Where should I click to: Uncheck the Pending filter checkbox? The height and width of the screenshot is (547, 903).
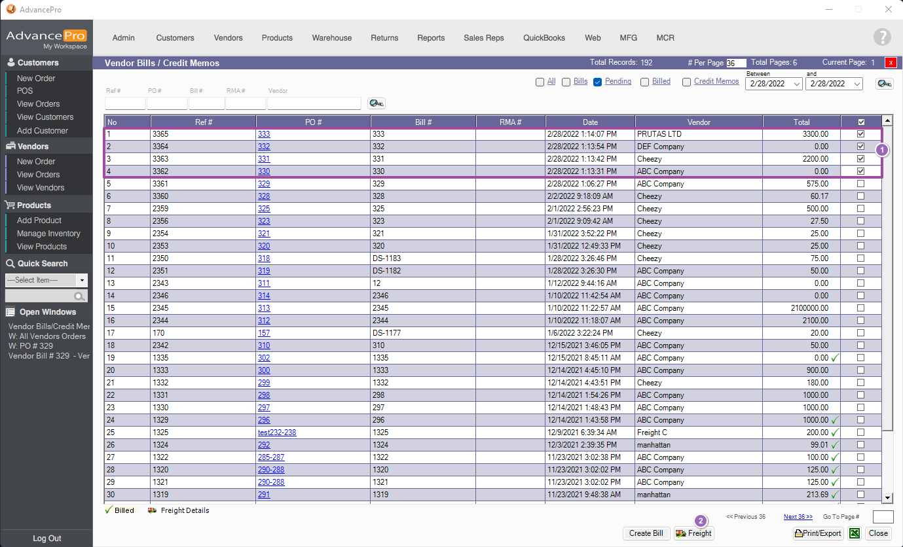(597, 82)
